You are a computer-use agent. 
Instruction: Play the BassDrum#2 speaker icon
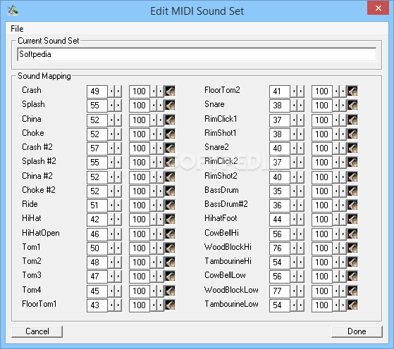click(352, 205)
